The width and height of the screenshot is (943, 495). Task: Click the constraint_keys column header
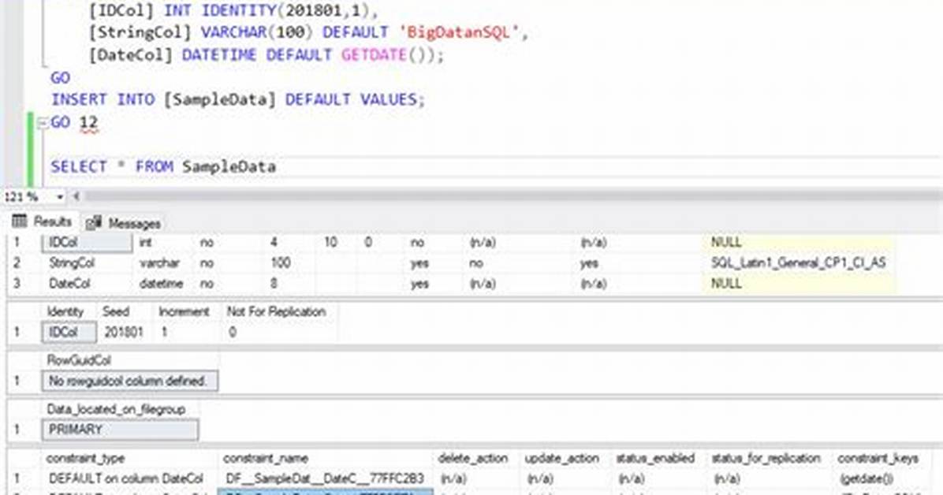[x=878, y=458]
